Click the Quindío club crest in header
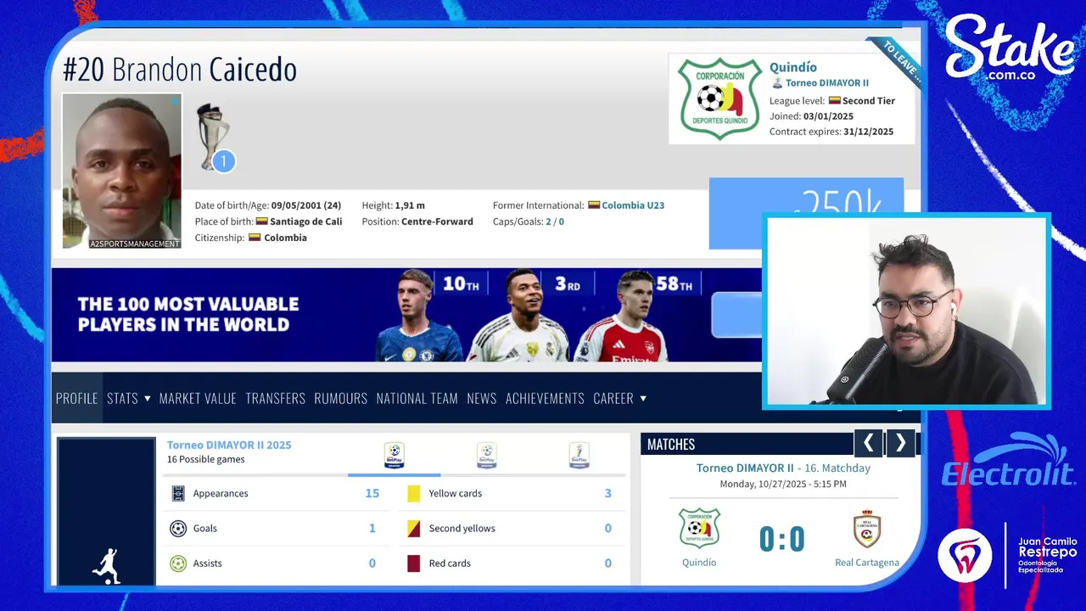The width and height of the screenshot is (1086, 611). coord(720,98)
